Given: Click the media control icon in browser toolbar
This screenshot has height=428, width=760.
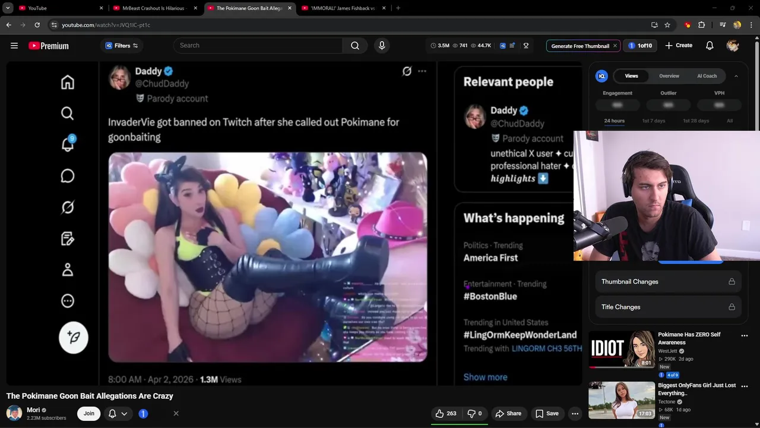Looking at the screenshot, I should [723, 25].
